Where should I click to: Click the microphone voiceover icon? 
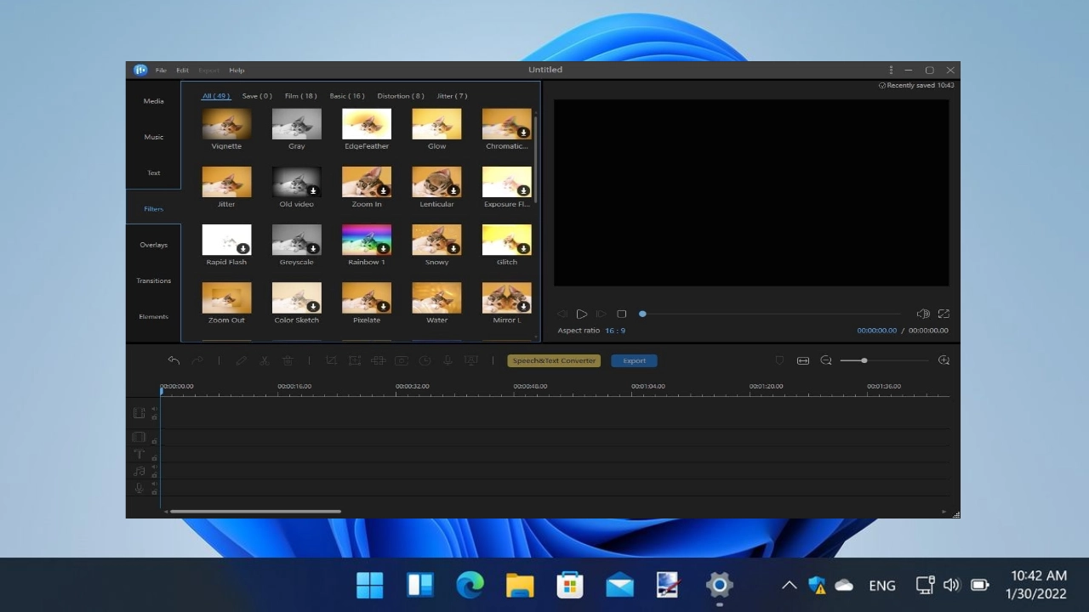click(x=448, y=360)
